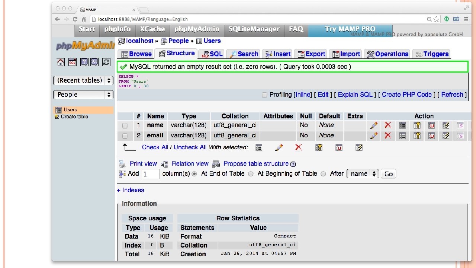
Task: Open phpMyAdmin Home icon in sidebar
Action: click(61, 62)
